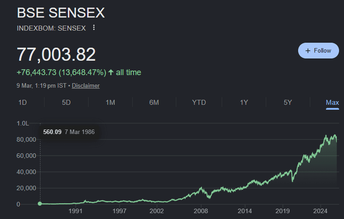This screenshot has width=344, height=219.
Task: Switch to the 5D time range
Action: coord(66,103)
